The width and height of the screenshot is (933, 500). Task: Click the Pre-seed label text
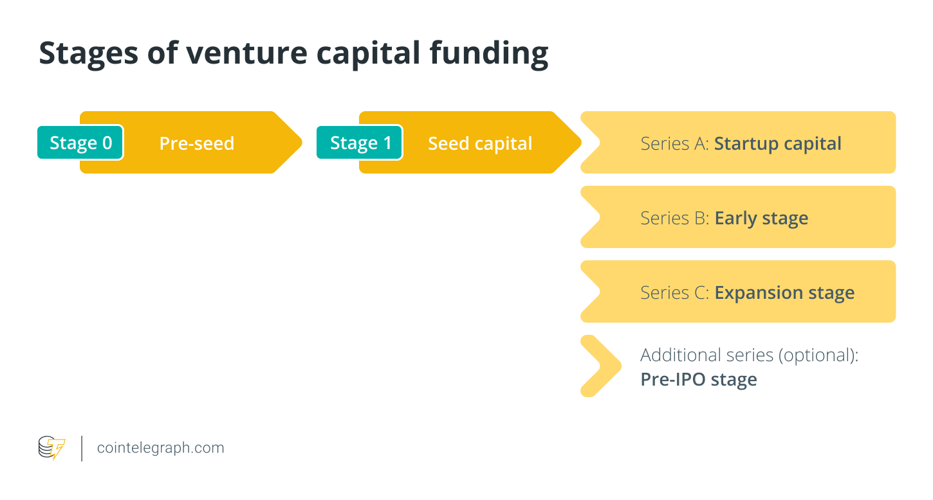point(196,143)
